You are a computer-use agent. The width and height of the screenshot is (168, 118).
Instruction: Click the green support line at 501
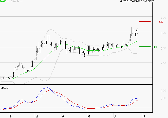[145, 47]
